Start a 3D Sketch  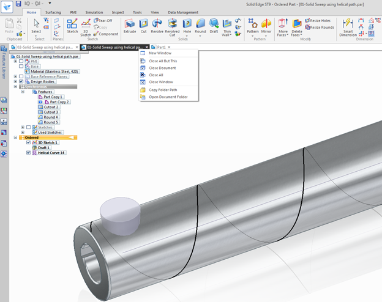(86, 28)
